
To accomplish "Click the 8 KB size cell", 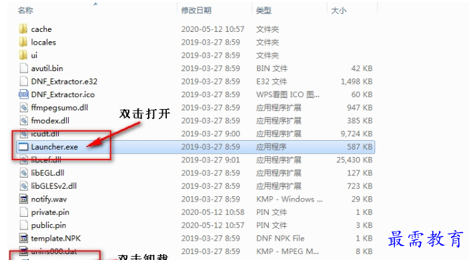I will 364,251.
